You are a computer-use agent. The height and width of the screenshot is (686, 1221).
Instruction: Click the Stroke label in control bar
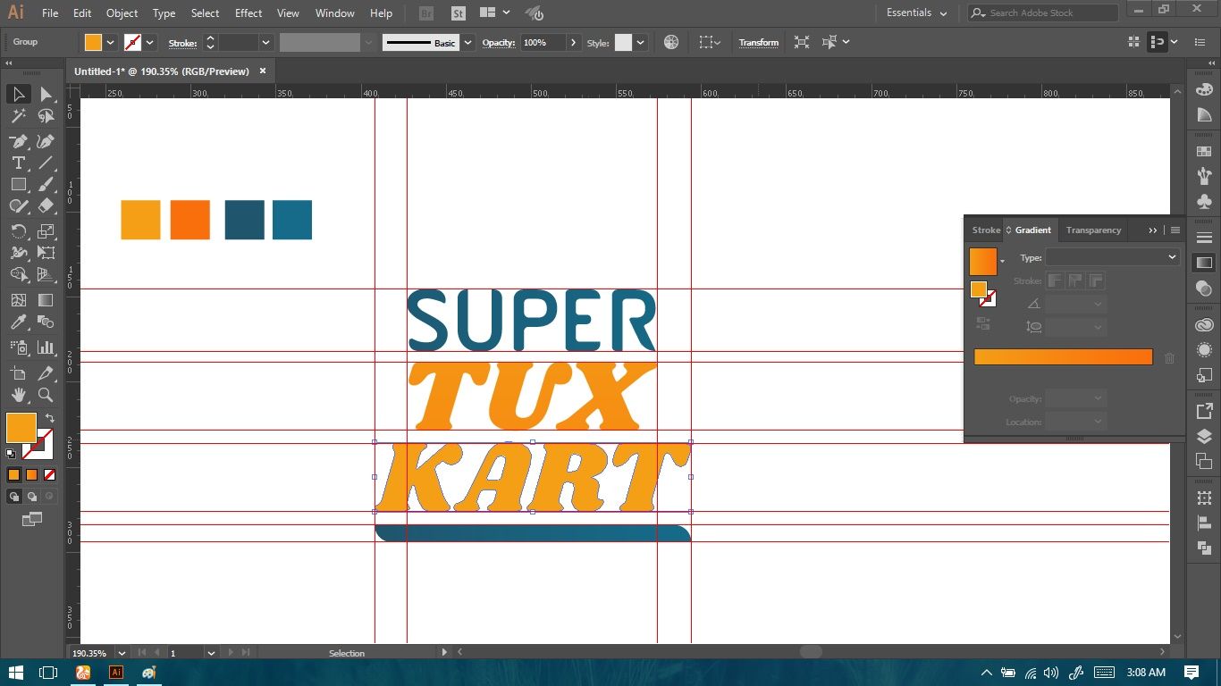click(182, 42)
